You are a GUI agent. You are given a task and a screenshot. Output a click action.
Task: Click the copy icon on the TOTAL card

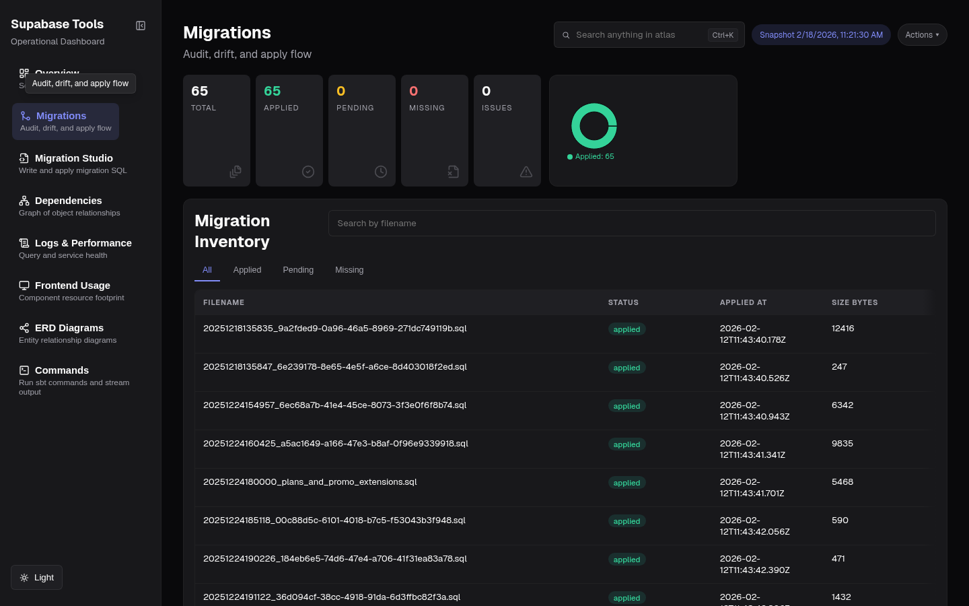tap(236, 172)
